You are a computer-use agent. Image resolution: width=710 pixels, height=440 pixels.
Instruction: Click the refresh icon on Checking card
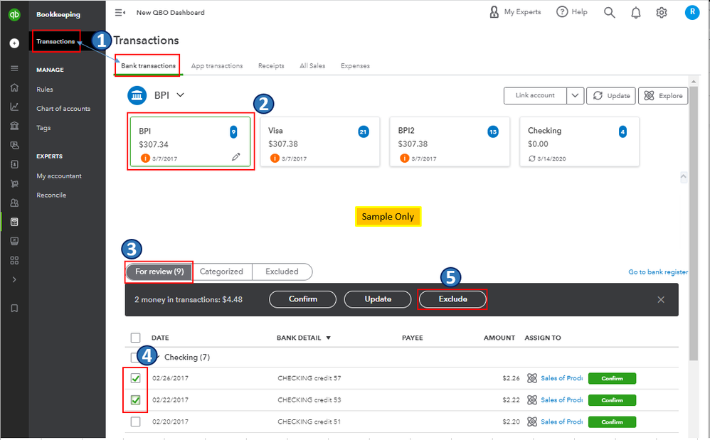tap(532, 159)
